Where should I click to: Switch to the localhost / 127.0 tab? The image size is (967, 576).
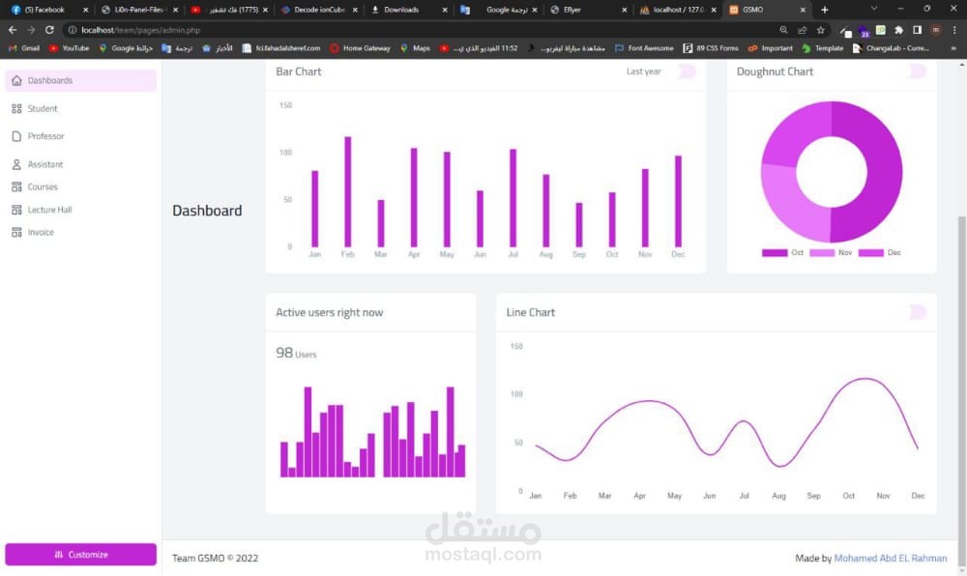pos(678,10)
